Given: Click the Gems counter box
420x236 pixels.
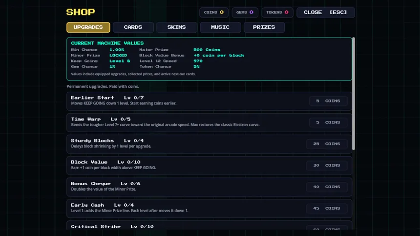Looking at the screenshot, I should 245,12.
